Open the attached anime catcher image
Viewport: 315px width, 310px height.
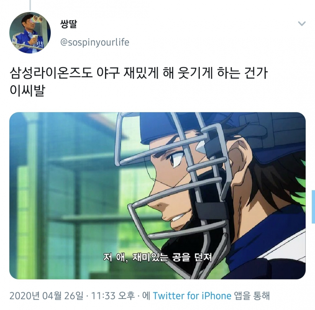pyautogui.click(x=158, y=195)
